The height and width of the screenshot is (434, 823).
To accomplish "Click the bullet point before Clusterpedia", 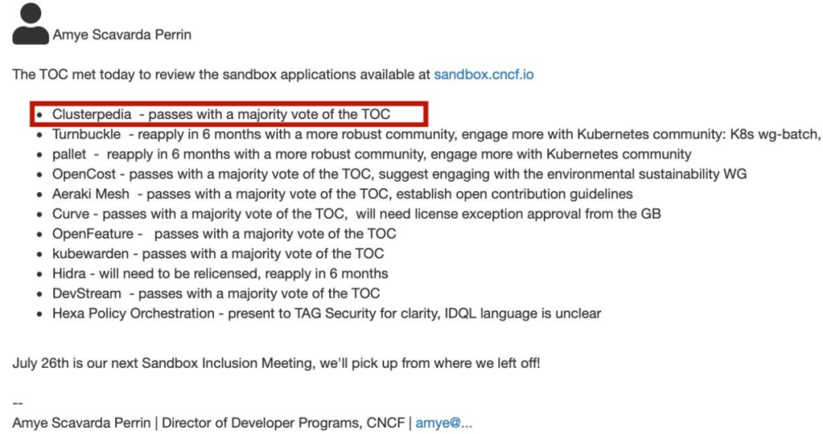I will 40,115.
